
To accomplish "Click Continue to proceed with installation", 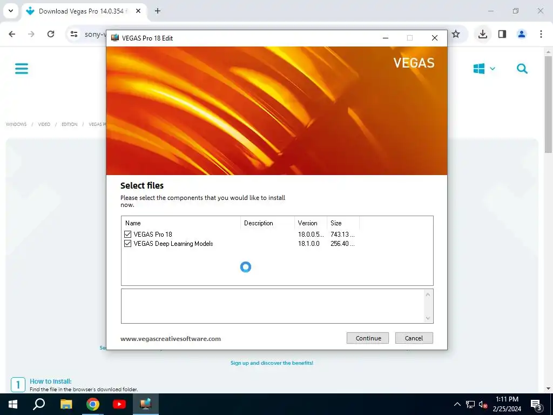I will [x=367, y=338].
